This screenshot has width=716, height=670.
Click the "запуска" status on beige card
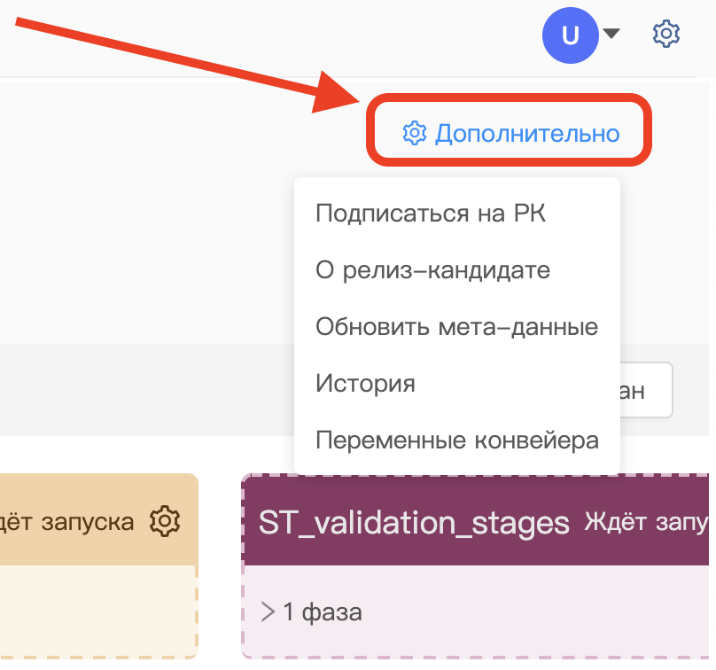89,521
